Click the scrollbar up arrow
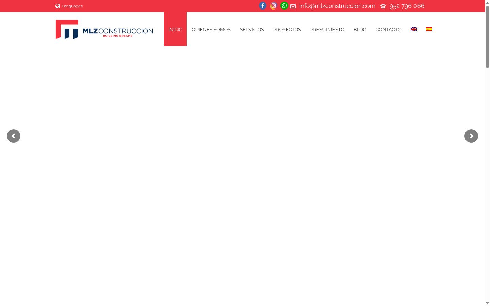Viewport: 490px width, 306px height. 487,3
